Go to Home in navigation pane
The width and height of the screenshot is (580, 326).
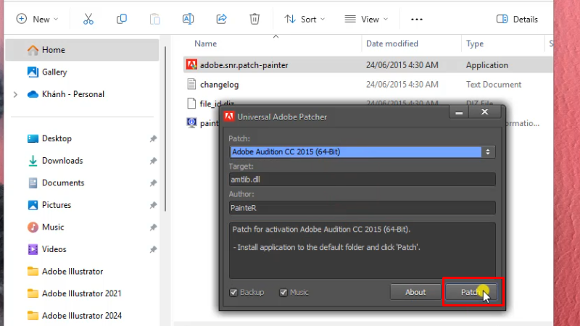[x=82, y=50]
